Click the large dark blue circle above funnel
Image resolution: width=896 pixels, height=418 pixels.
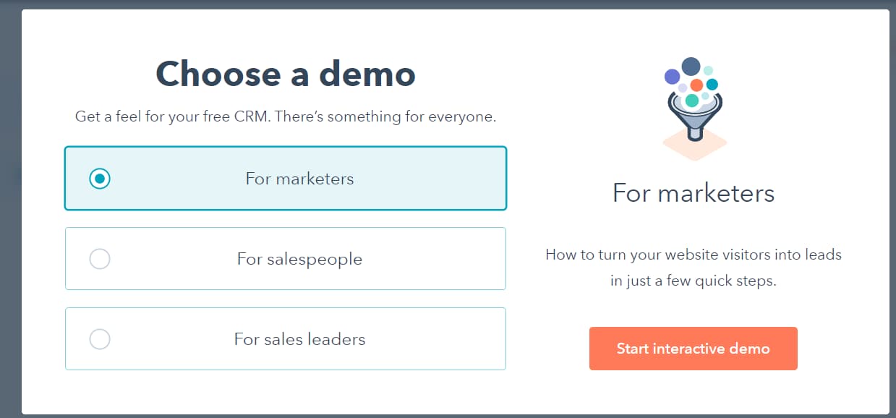coord(691,67)
